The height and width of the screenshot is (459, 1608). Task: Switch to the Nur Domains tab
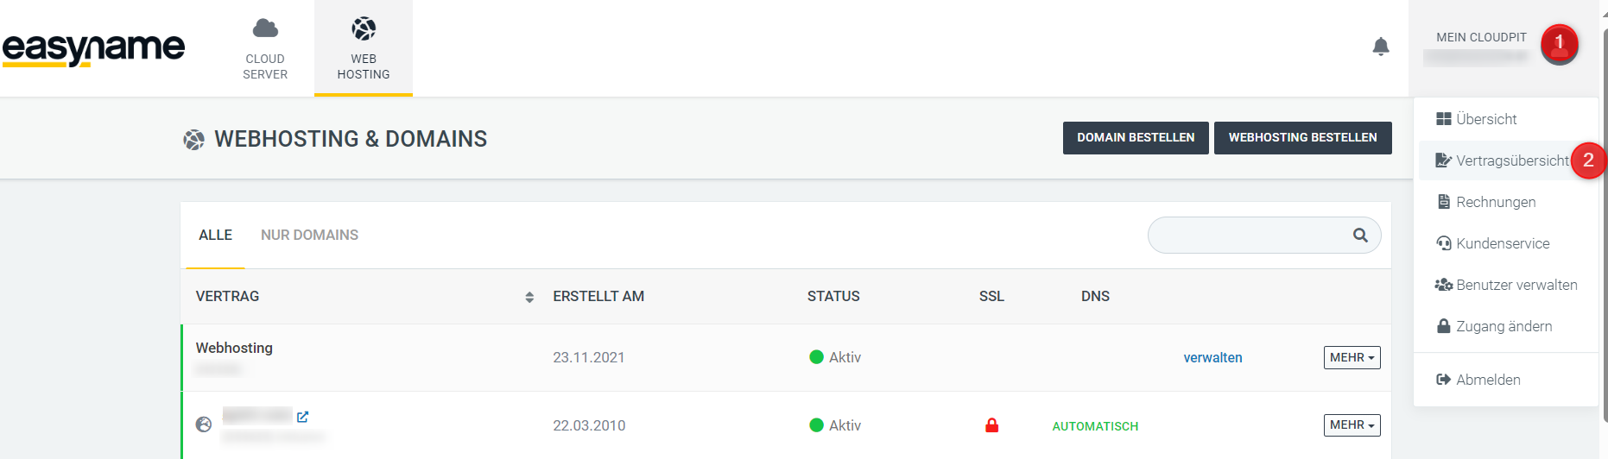click(309, 235)
